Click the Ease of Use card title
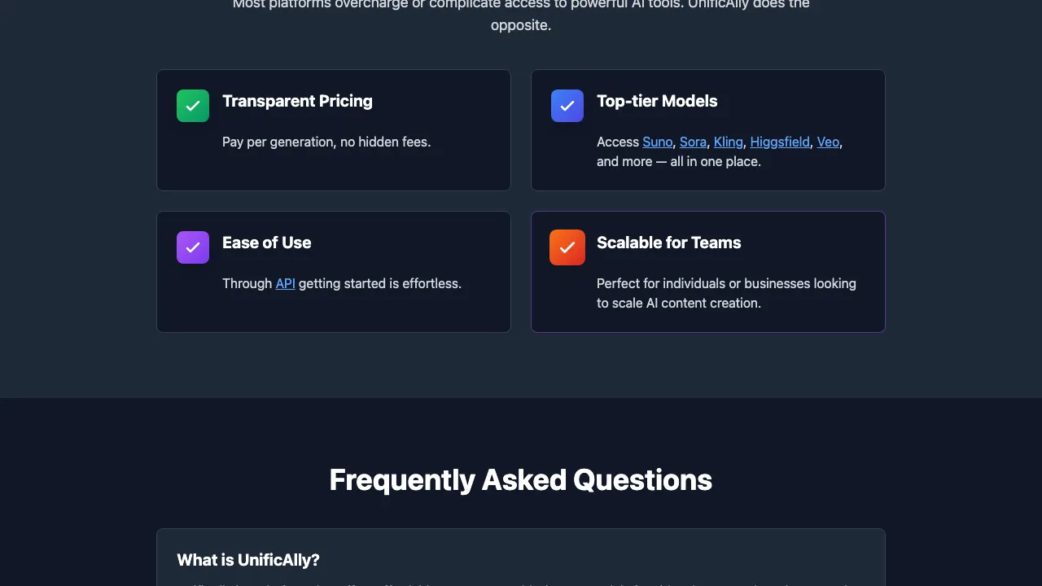The height and width of the screenshot is (586, 1042). coord(266,243)
